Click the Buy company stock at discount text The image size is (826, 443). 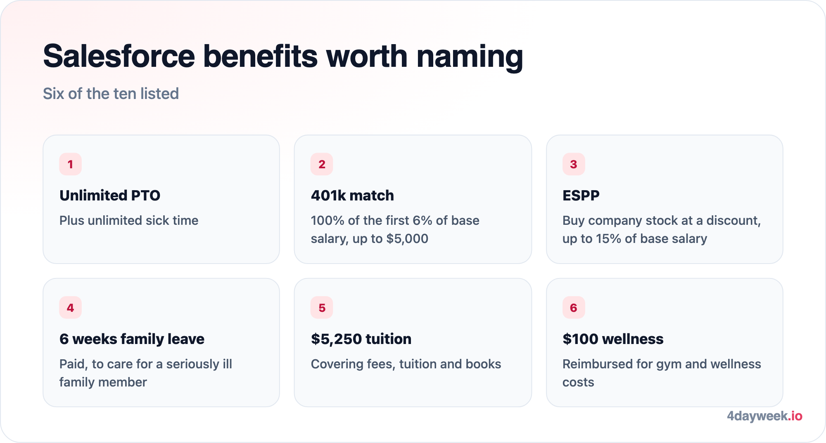[662, 229]
